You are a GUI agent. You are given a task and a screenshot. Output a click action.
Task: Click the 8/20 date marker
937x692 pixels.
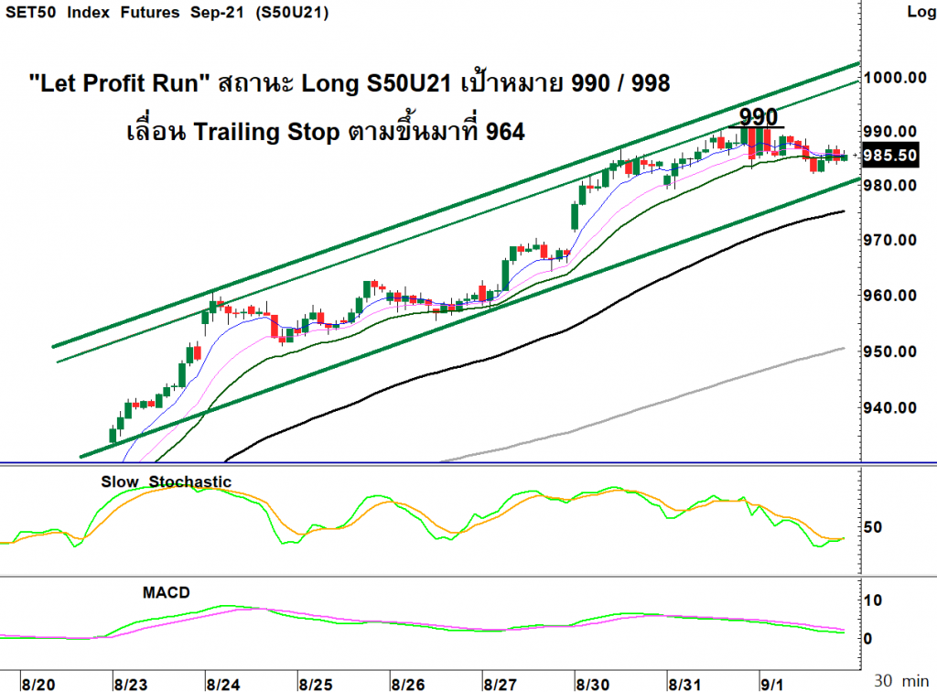pyautogui.click(x=38, y=685)
